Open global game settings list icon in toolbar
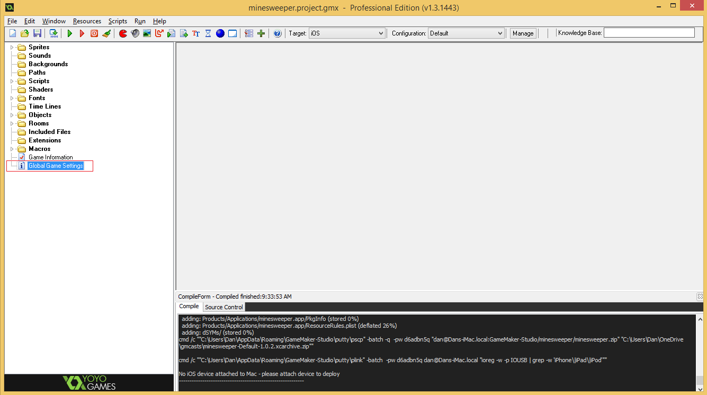The height and width of the screenshot is (395, 707). click(x=249, y=33)
